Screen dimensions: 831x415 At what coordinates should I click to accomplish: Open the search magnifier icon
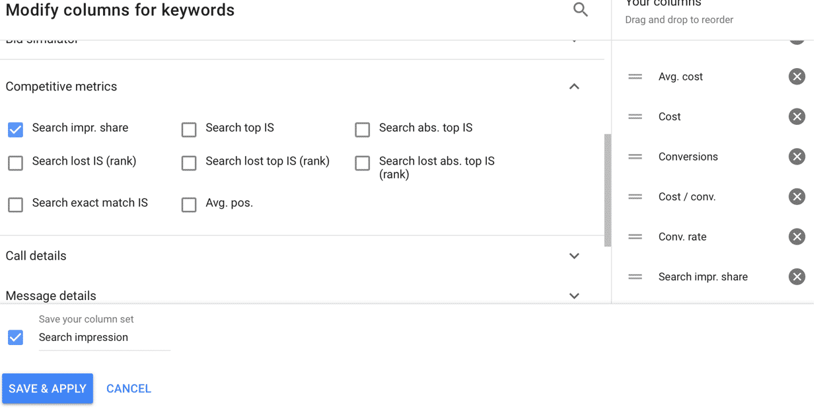pyautogui.click(x=580, y=9)
